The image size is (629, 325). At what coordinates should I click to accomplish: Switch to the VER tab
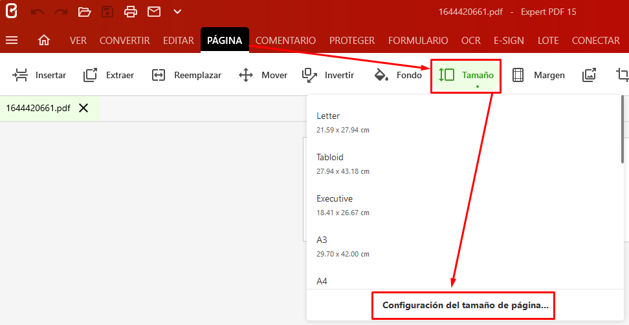(78, 41)
